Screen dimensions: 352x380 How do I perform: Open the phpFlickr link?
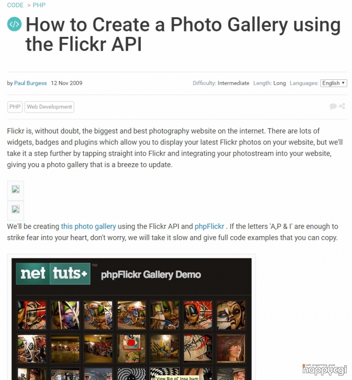[209, 226]
